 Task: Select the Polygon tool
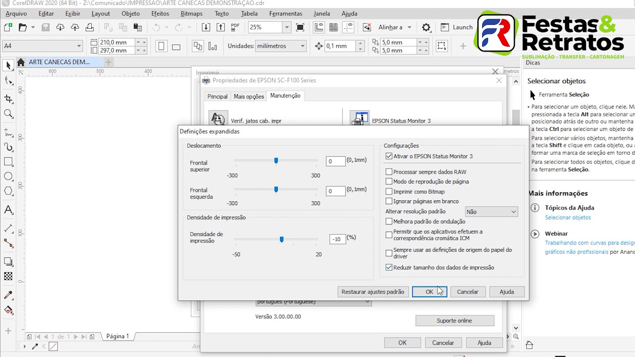click(x=8, y=191)
